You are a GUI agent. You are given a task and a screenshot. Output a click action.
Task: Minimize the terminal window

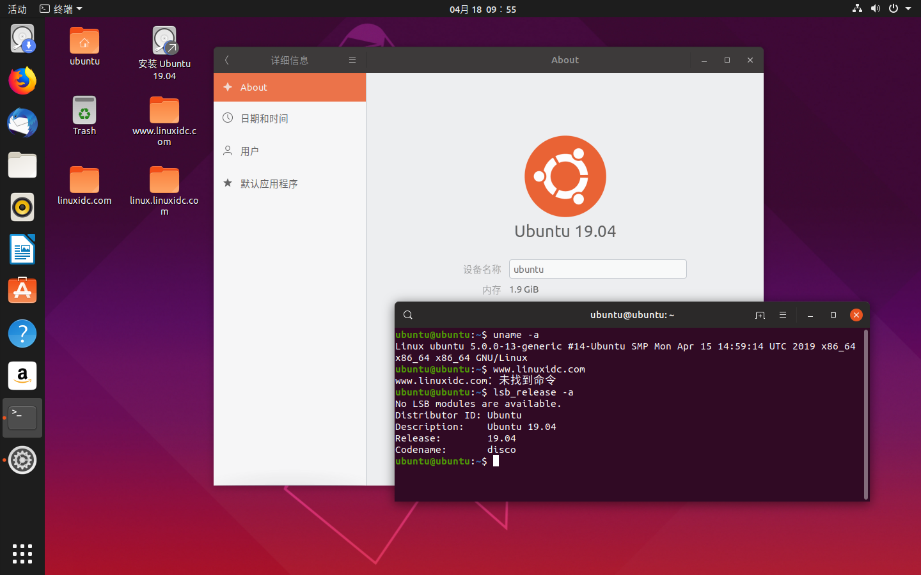coord(810,315)
